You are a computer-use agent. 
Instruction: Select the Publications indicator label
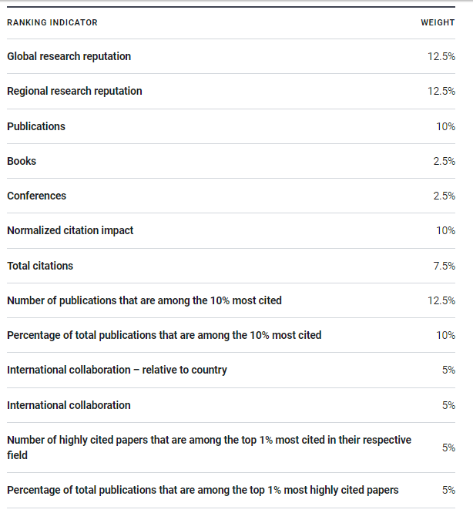[x=36, y=126]
